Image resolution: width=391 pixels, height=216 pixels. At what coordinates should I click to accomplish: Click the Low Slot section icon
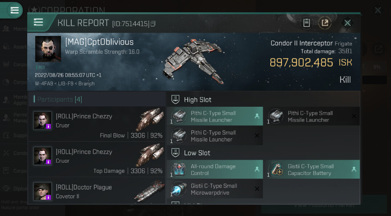(x=175, y=152)
